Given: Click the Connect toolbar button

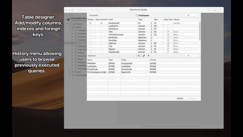Looking at the screenshot, I should [x=82, y=10].
